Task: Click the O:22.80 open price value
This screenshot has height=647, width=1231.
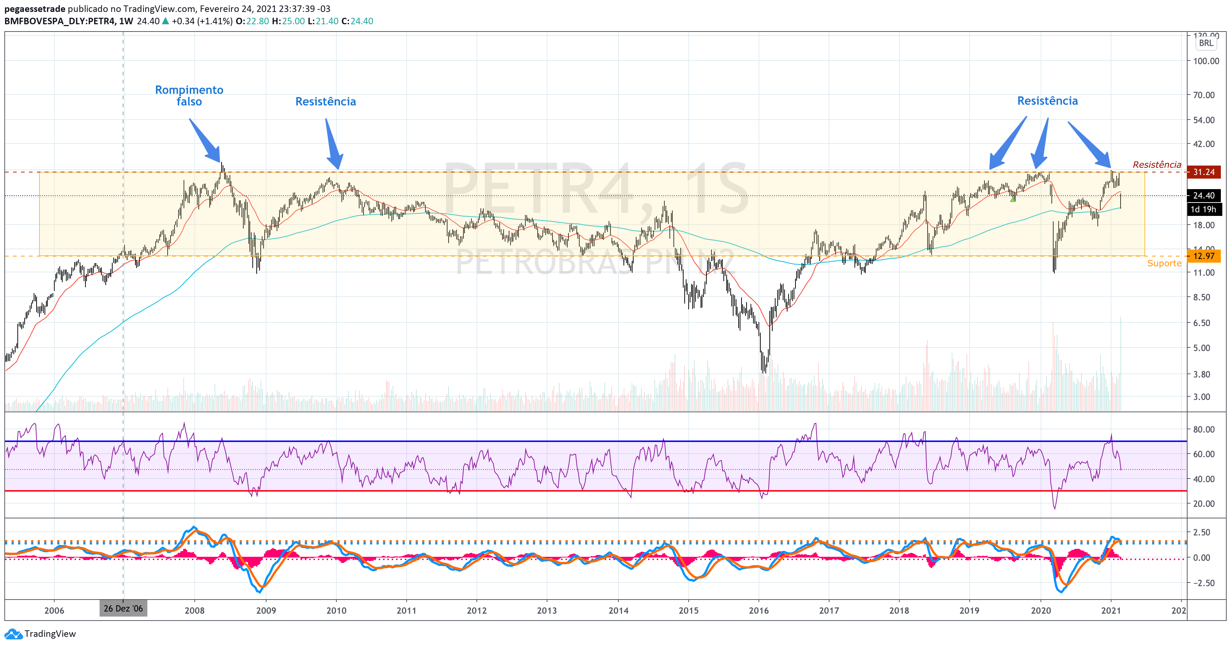Action: click(x=252, y=21)
